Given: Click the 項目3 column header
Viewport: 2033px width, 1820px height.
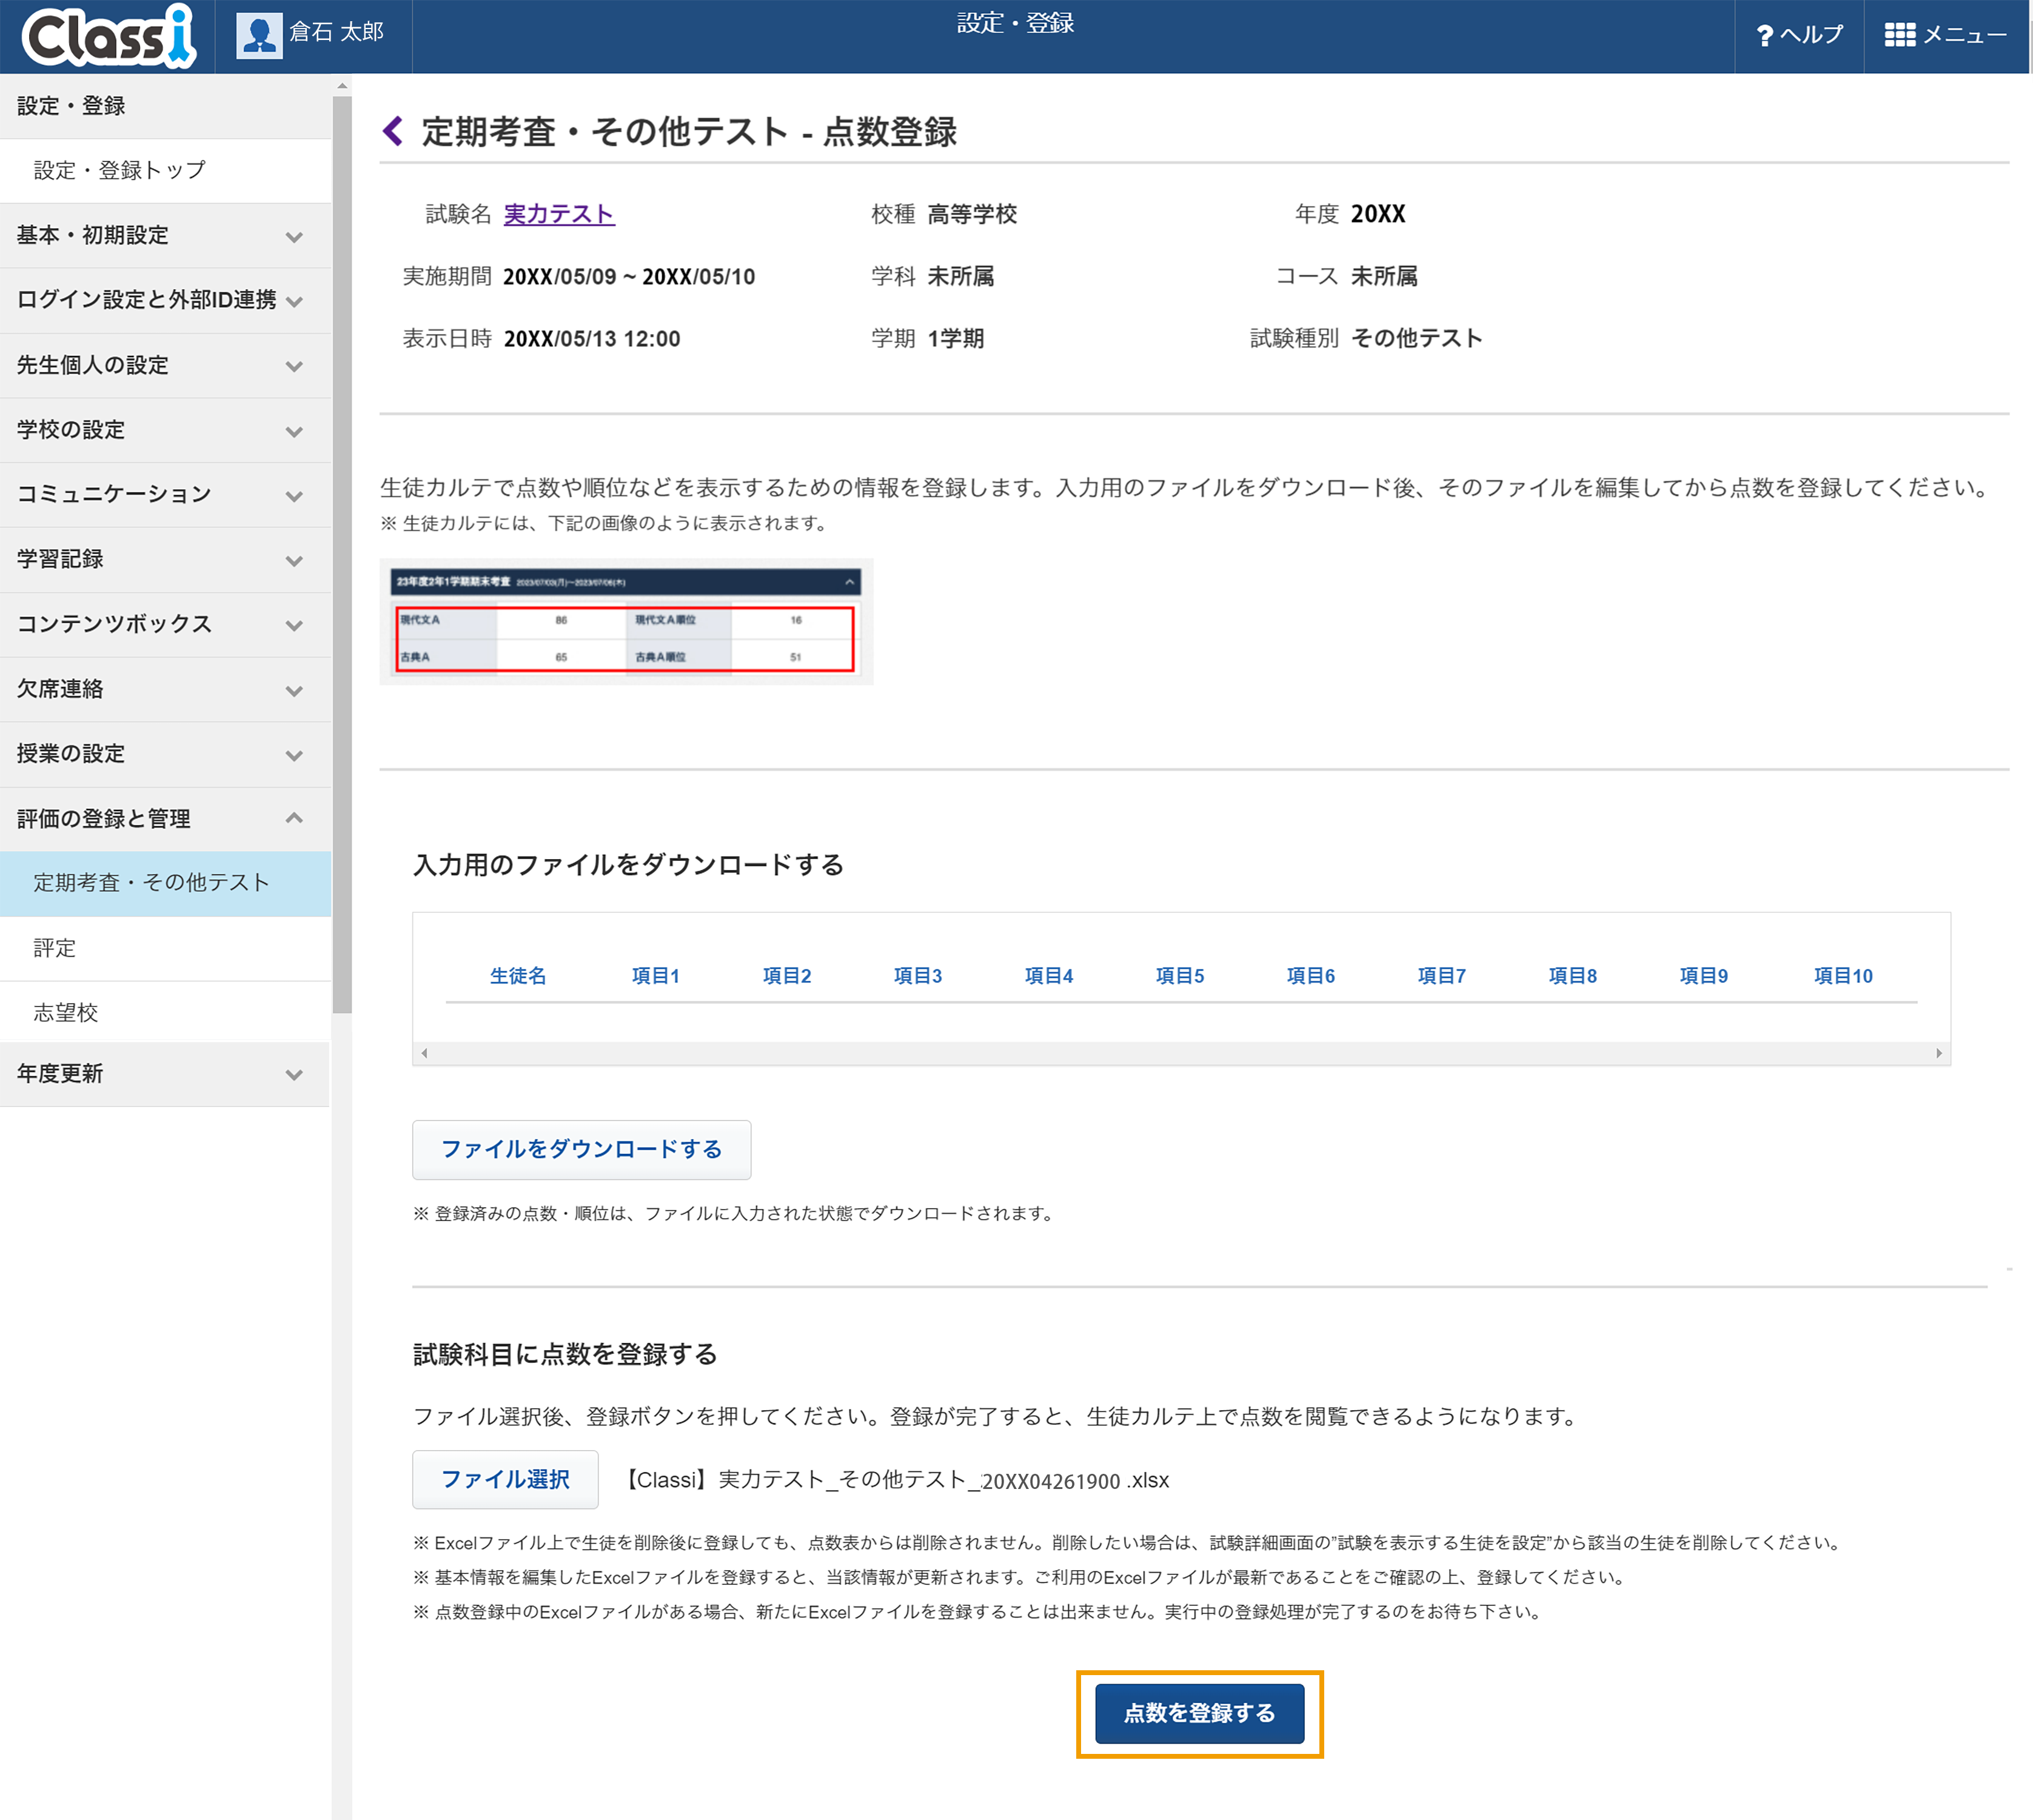Looking at the screenshot, I should pyautogui.click(x=918, y=976).
